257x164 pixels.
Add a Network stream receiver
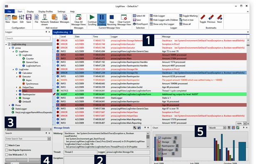44,20
